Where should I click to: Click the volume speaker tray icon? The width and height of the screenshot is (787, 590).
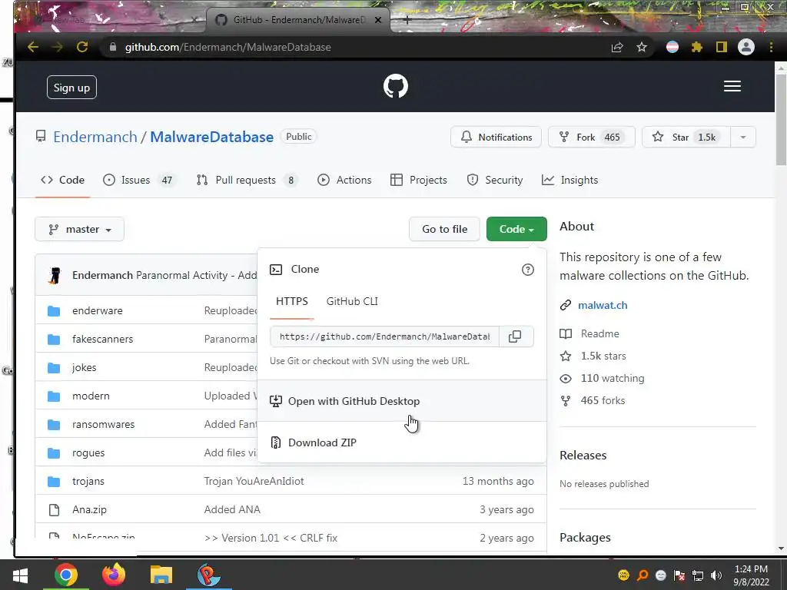[x=717, y=575]
